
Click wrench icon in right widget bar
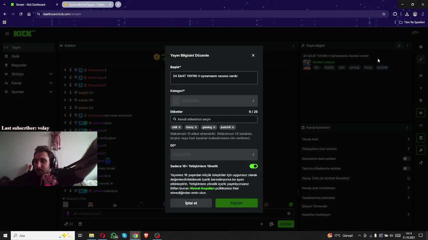tap(421, 150)
